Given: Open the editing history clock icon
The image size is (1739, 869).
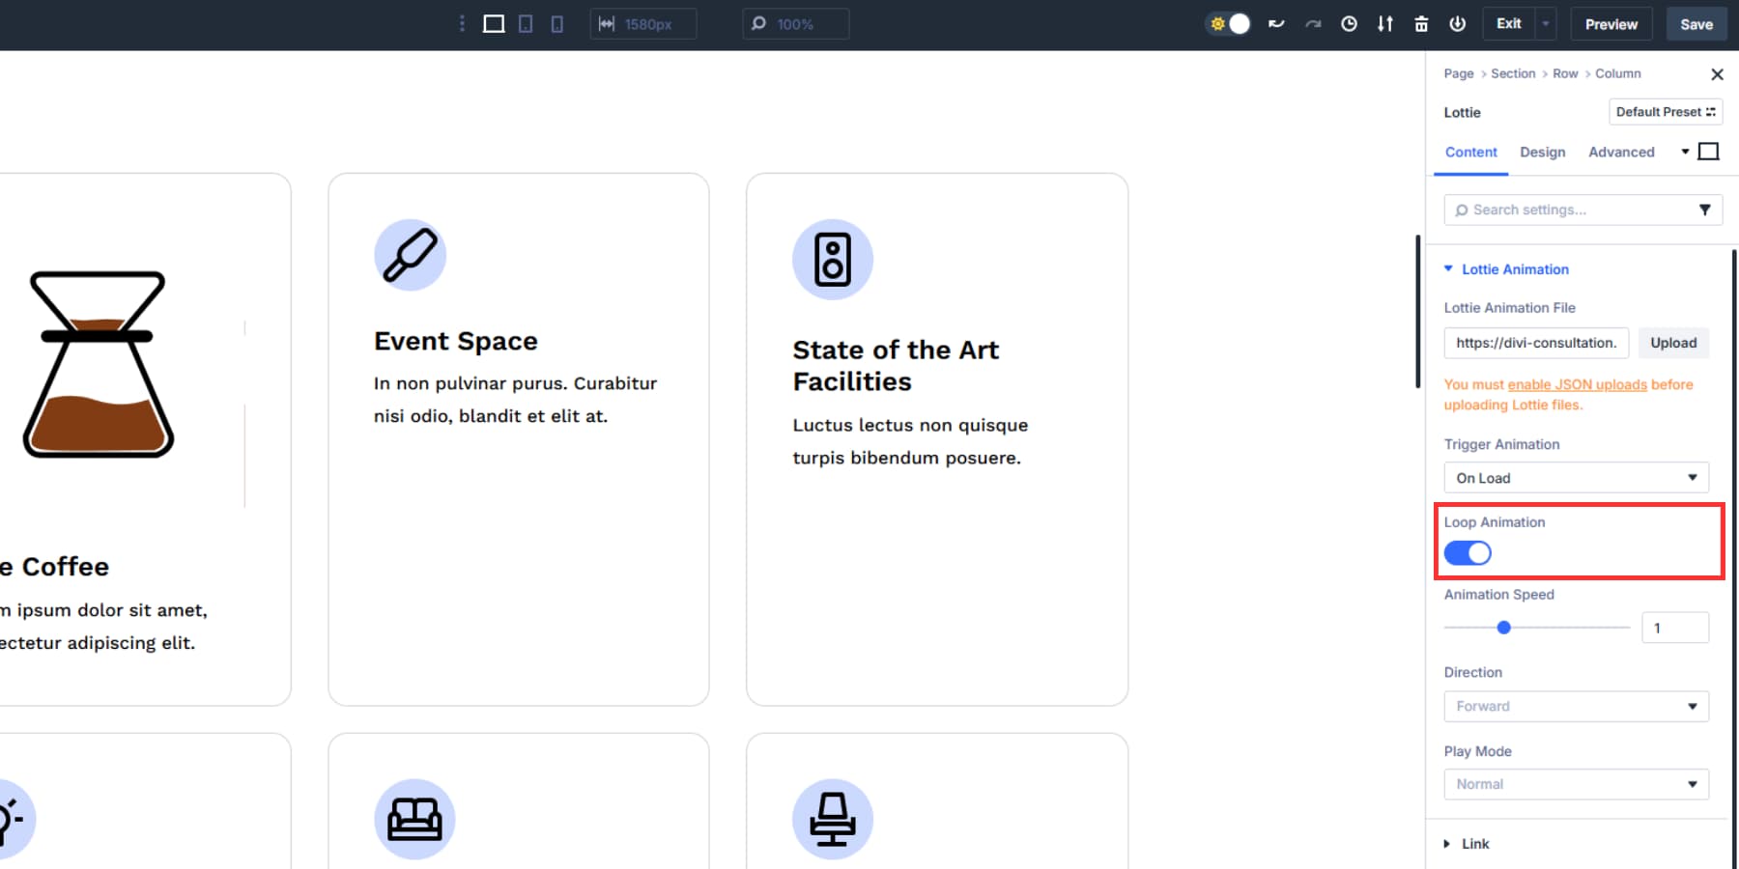Looking at the screenshot, I should click(1349, 23).
